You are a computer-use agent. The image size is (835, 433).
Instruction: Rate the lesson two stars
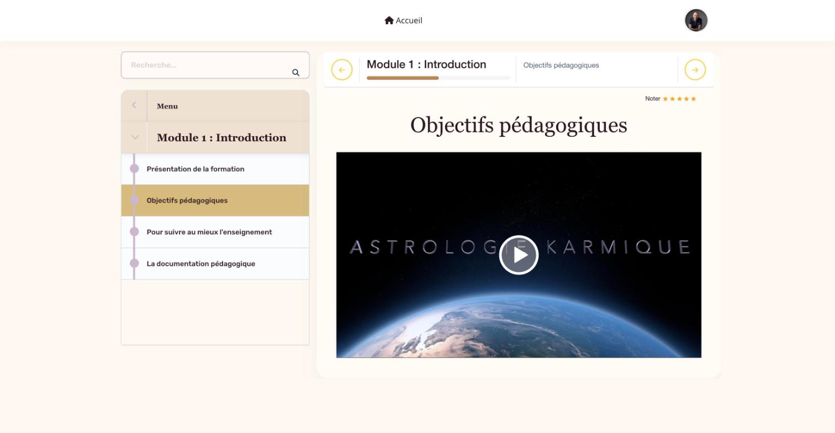[673, 99]
